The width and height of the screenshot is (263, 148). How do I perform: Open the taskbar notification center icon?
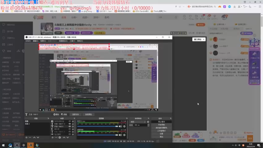pos(259,145)
